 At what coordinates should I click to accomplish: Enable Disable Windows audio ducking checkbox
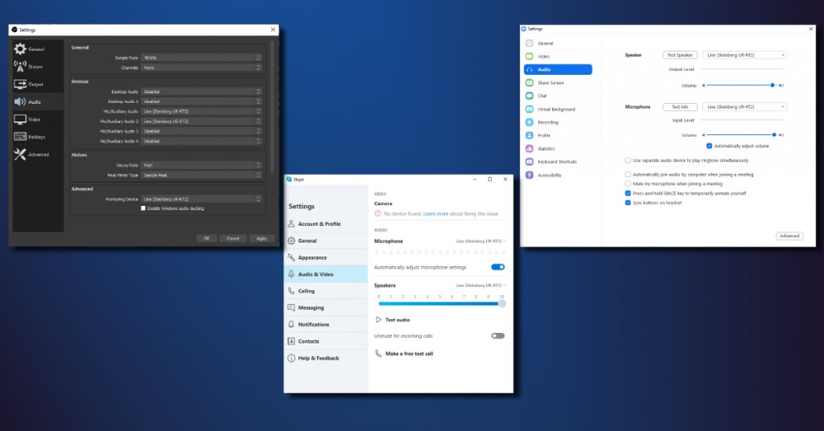click(143, 208)
